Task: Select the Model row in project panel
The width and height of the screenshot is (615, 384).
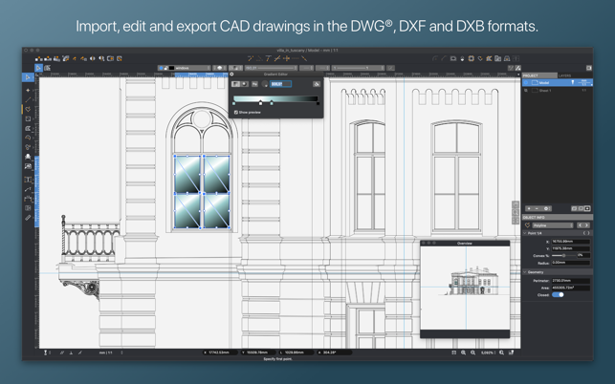Action: 558,83
